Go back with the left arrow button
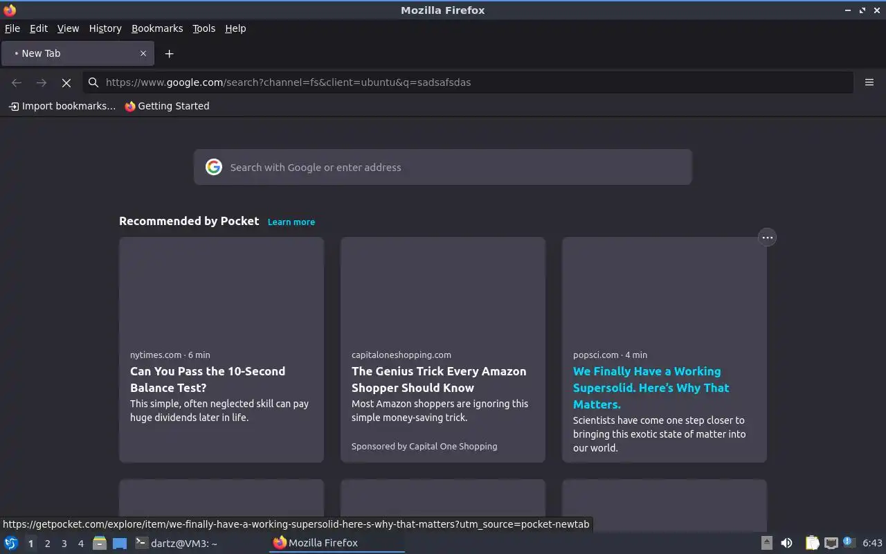886x554 pixels. 17,82
